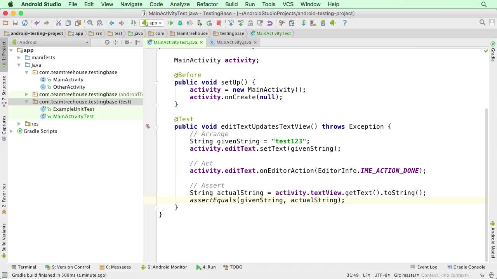Open the Navigate menu
Viewport: 497px width, 279px height.
131,4
